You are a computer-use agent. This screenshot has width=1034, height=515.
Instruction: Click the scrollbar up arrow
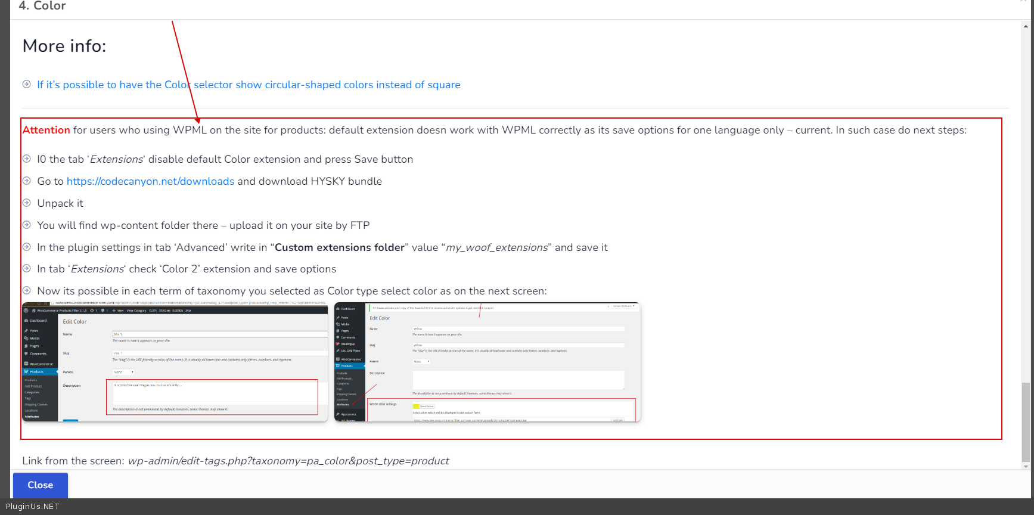click(x=1025, y=26)
